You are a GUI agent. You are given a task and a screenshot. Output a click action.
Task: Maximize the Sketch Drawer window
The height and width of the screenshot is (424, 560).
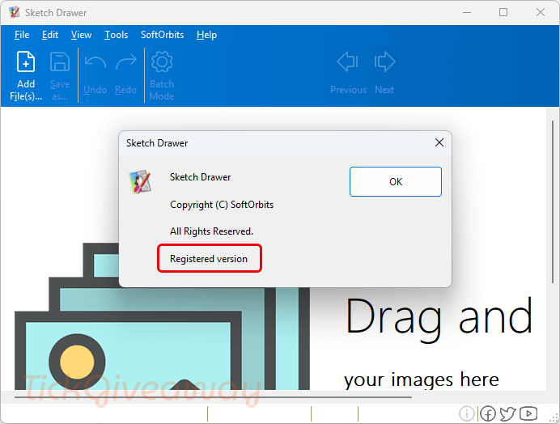click(x=503, y=12)
